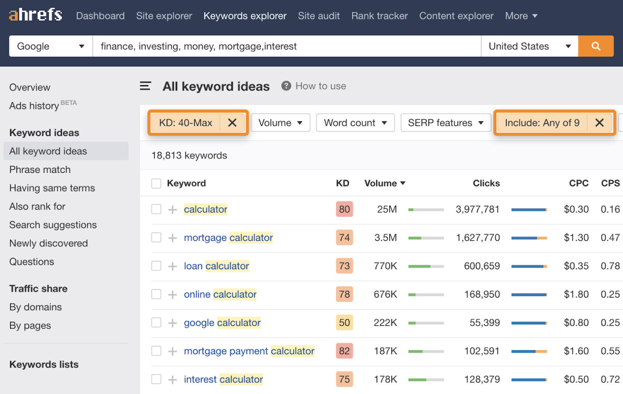Remove the KD: 40-Max filter via its X icon
Viewport: 623px width, 394px height.
coord(232,123)
